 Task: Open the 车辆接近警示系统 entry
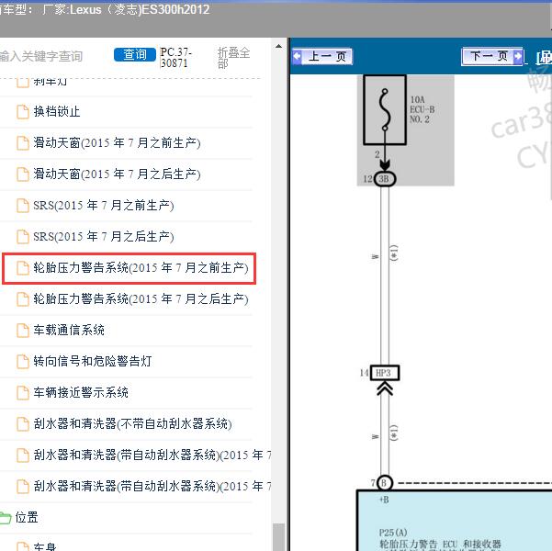[x=81, y=392]
